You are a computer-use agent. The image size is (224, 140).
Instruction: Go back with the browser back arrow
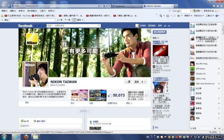[3, 6]
